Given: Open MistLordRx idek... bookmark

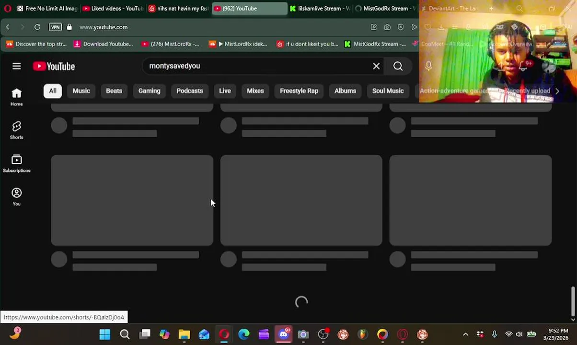Looking at the screenshot, I should (x=238, y=44).
